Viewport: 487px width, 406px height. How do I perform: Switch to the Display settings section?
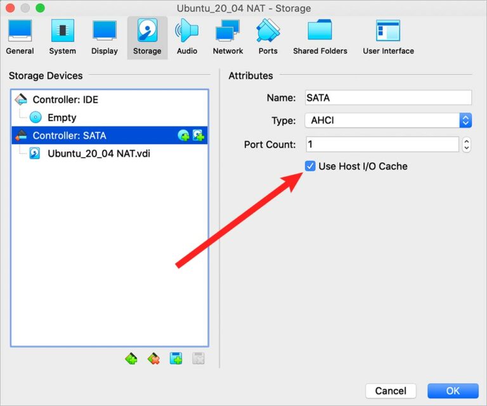tap(105, 37)
